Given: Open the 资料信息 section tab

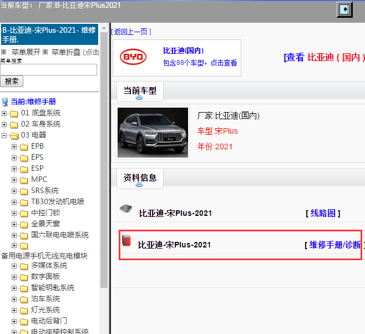Looking at the screenshot, I should click(140, 179).
